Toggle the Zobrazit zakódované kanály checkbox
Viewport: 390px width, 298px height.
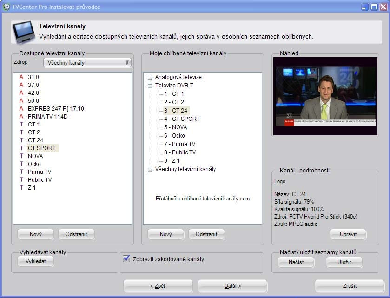[126, 258]
